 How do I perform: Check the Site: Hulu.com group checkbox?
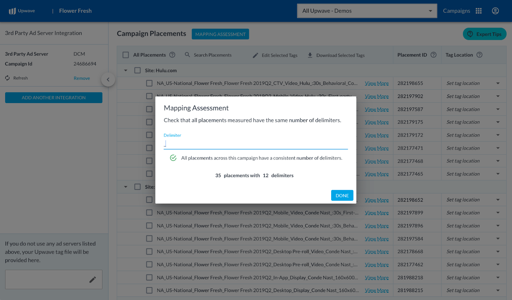(x=138, y=70)
